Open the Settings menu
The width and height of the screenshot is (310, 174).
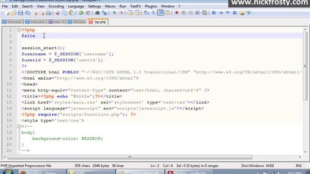click(94, 6)
